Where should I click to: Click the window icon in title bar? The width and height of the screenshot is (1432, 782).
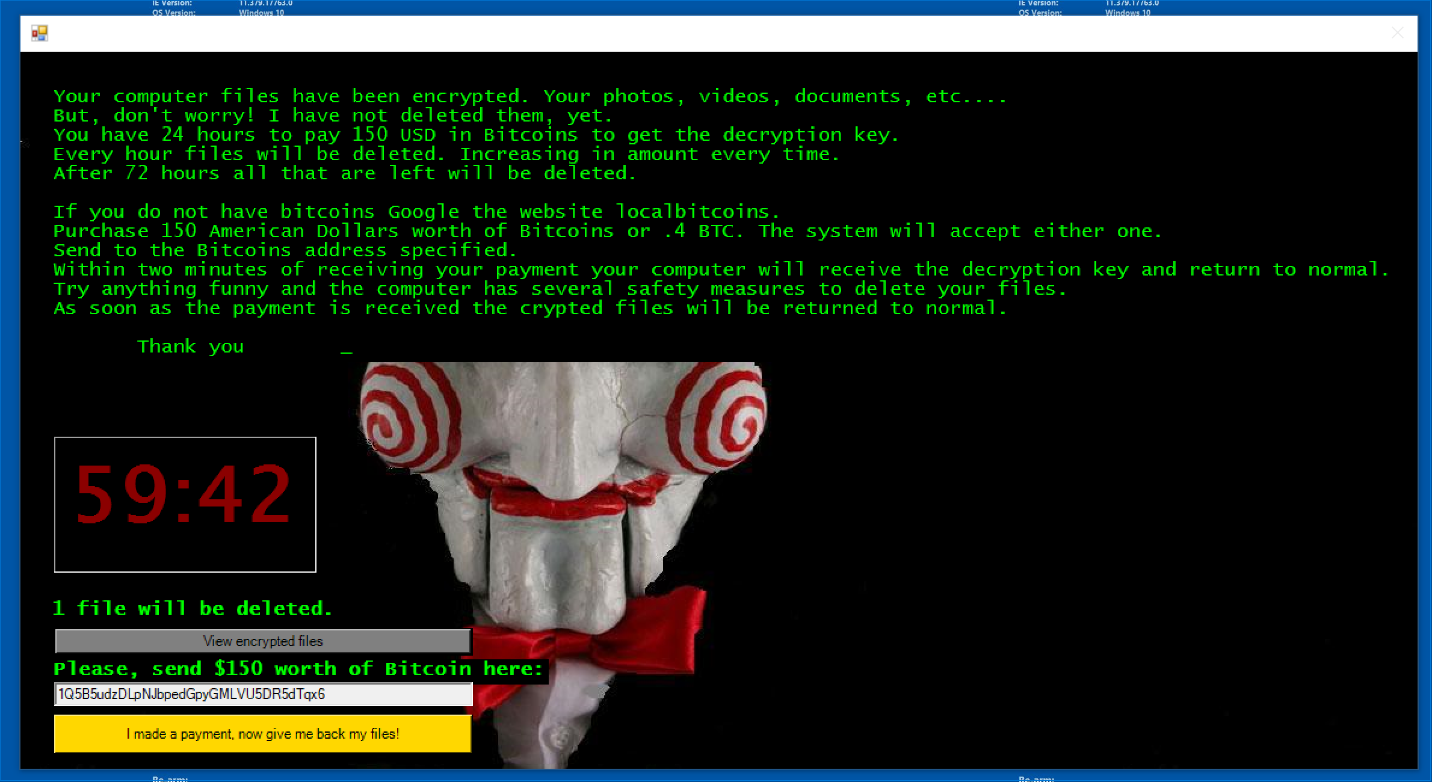pyautogui.click(x=40, y=33)
